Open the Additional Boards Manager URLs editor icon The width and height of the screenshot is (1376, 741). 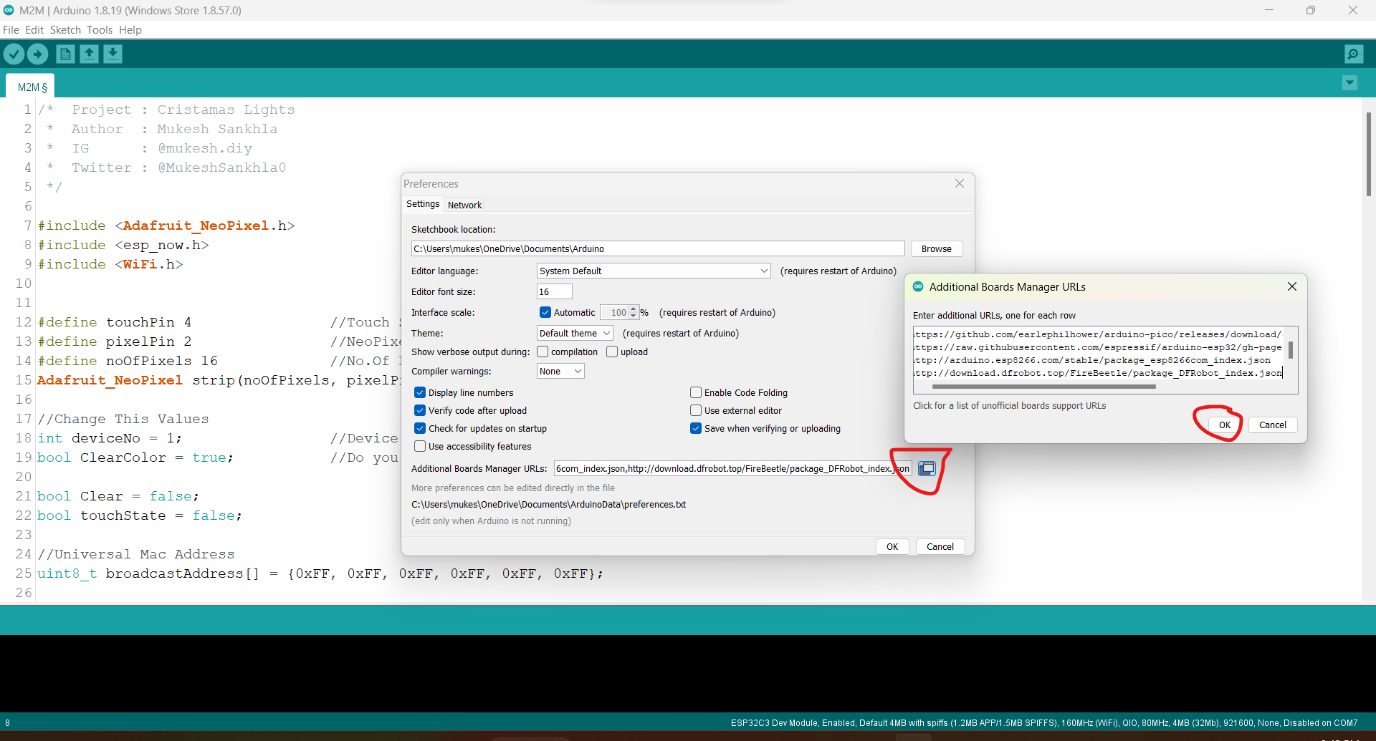(x=927, y=468)
